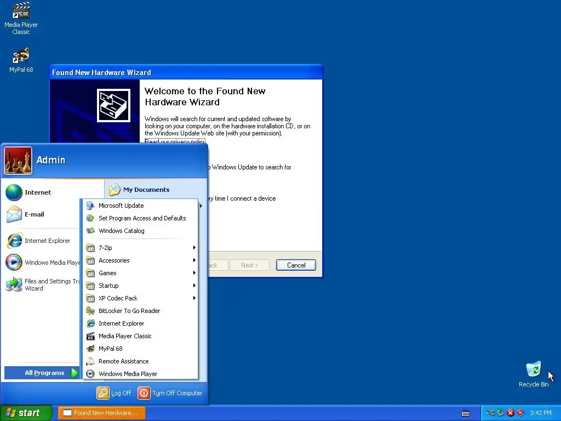Viewport: 561px width, 421px height.
Task: Expand the 7-Zip program folder
Action: point(141,248)
